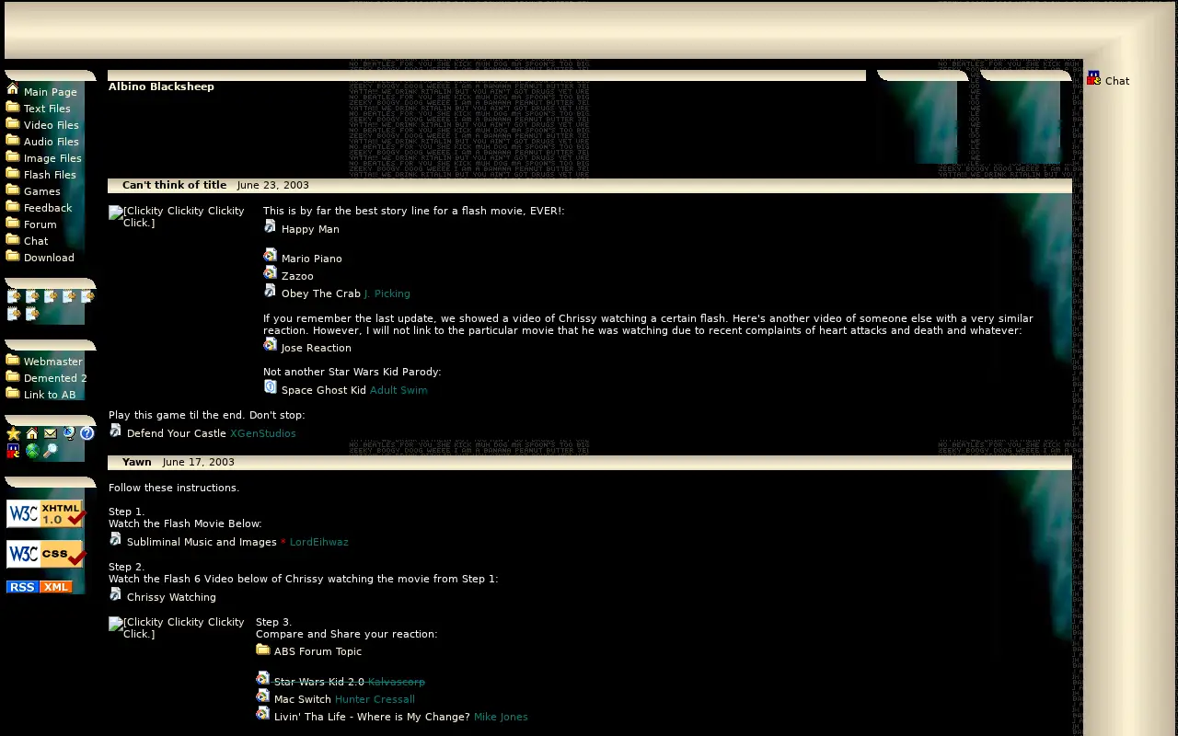Click the file icon beside Defend Your Castle

[x=115, y=431]
